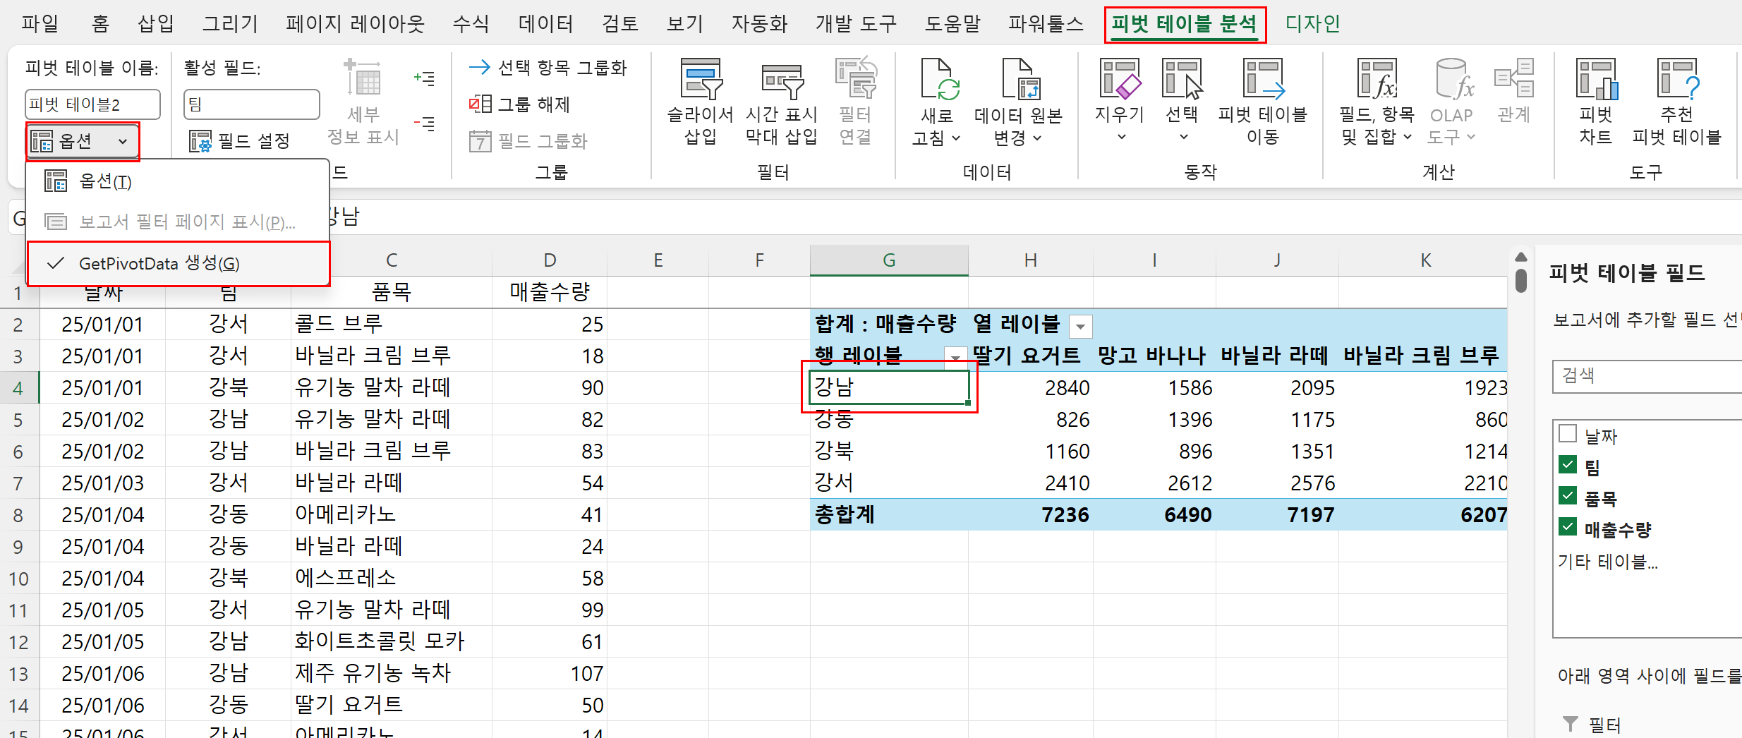The height and width of the screenshot is (738, 1742).
Task: Click cell with 제주 유기농 녹차
Action: coord(391,673)
